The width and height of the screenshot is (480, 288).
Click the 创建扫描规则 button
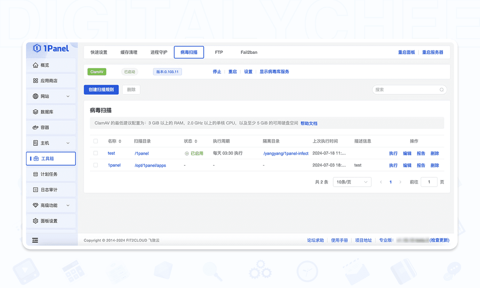tap(101, 90)
